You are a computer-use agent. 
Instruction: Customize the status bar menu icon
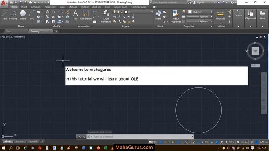click(x=266, y=142)
